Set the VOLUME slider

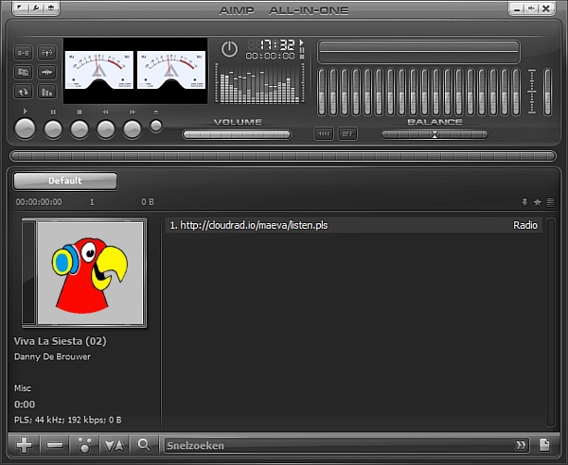(x=237, y=134)
